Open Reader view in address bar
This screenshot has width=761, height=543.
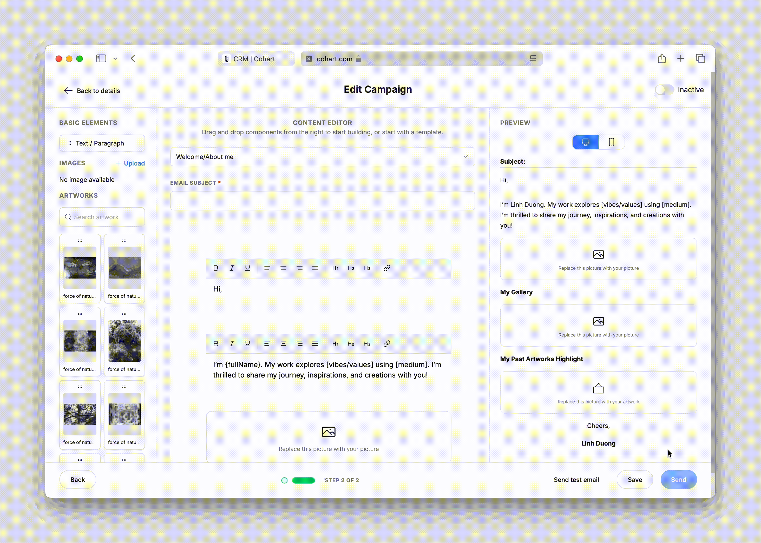click(533, 59)
